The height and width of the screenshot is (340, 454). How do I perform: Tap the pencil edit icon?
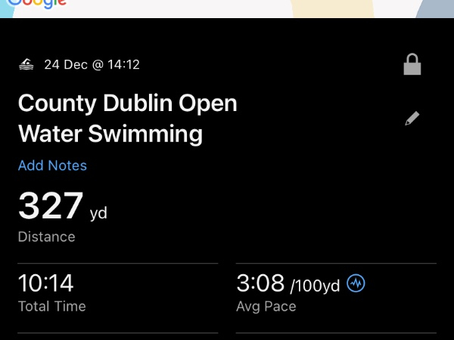point(412,119)
